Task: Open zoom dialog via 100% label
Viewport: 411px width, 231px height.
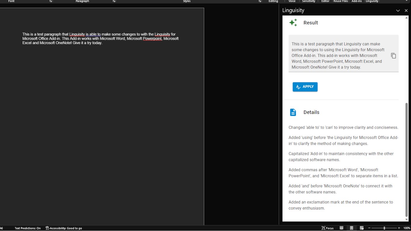Action: (x=407, y=228)
